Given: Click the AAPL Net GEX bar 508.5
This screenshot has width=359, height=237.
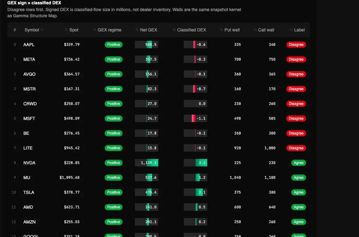Looking at the screenshot, I should point(147,45).
